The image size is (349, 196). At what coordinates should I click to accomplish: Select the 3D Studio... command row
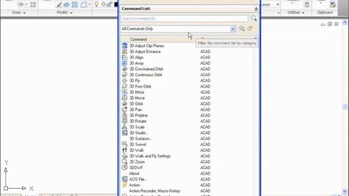[187, 133]
